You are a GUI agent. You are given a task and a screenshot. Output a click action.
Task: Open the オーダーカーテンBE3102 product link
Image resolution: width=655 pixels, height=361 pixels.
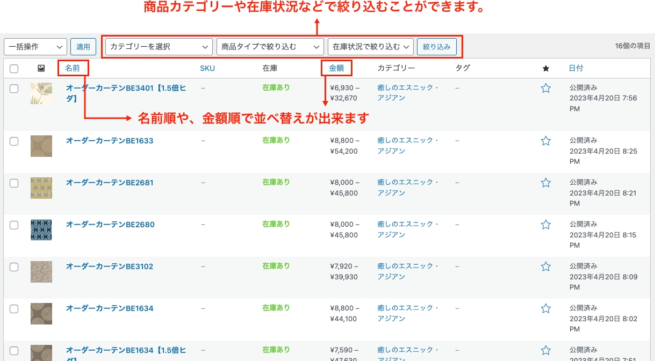pos(110,266)
